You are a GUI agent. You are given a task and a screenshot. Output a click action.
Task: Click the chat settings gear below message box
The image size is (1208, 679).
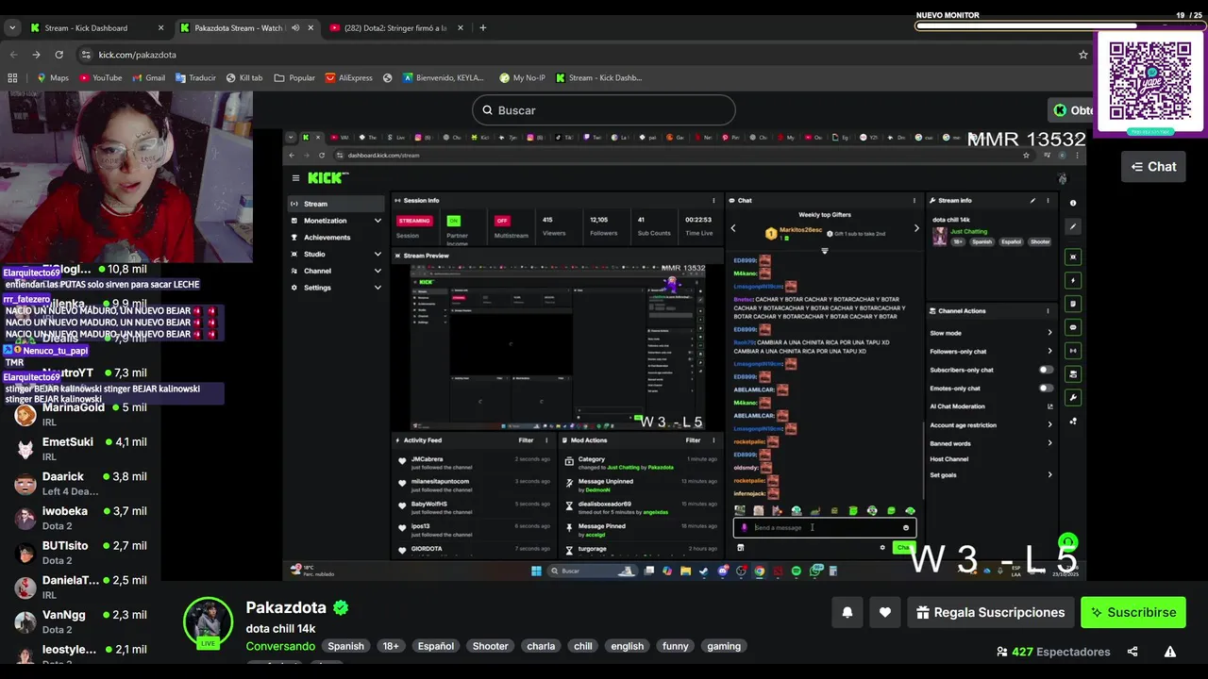[x=882, y=547]
